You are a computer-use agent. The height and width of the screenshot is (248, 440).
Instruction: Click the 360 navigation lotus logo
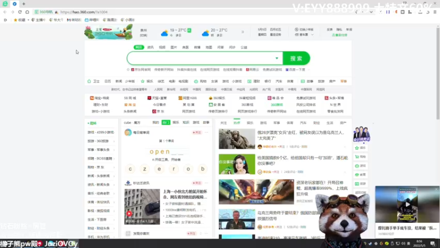108,32
